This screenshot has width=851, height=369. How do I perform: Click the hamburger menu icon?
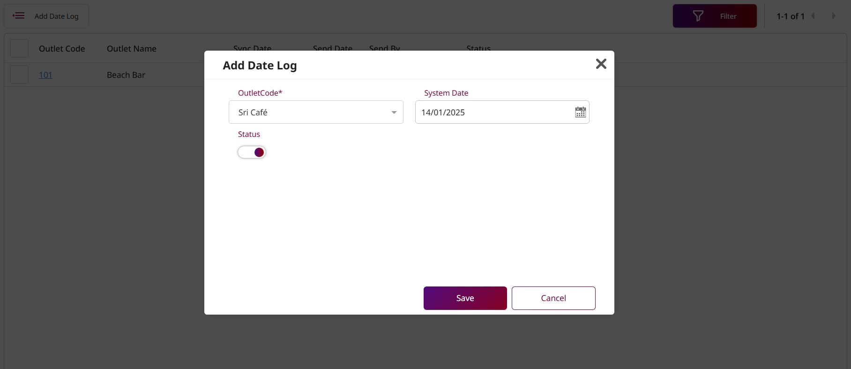pos(19,16)
